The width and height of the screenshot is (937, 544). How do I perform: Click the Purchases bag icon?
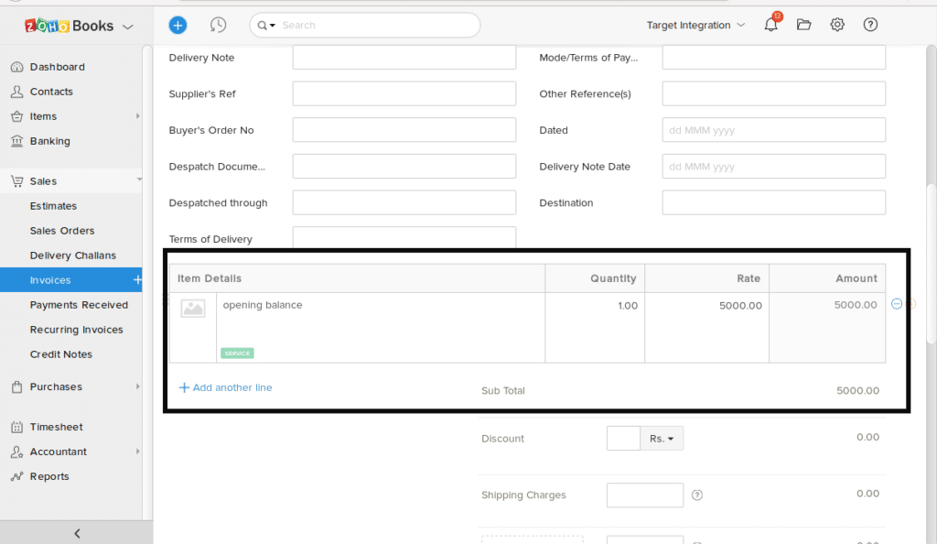[16, 386]
